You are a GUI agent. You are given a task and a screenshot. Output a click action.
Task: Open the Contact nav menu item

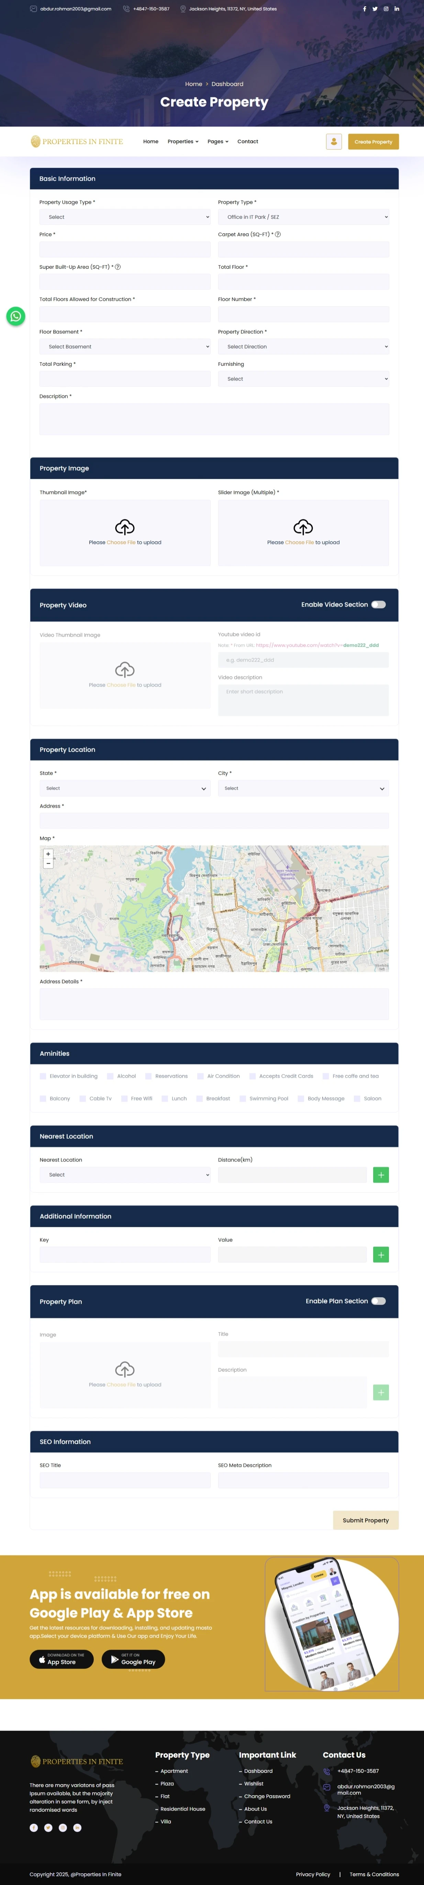(248, 141)
